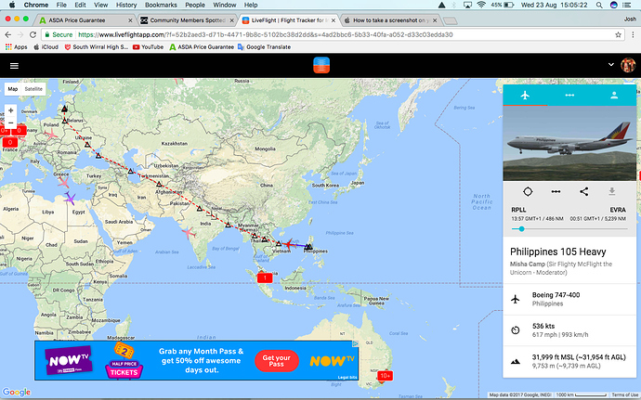The width and height of the screenshot is (641, 400).
Task: Click the red 10+ cluster near Australia
Action: tap(385, 376)
